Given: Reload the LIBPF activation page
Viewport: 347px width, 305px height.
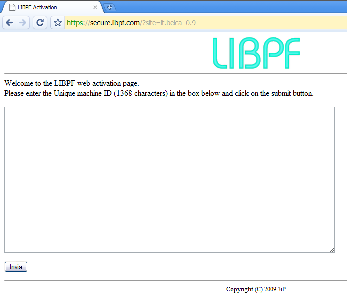Looking at the screenshot, I should point(40,23).
